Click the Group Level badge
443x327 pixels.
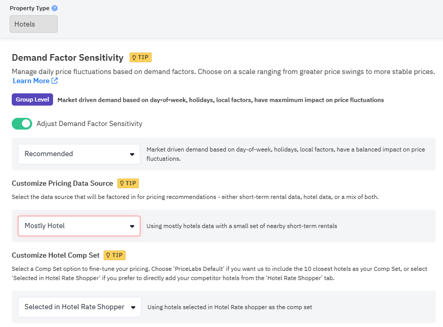32,99
